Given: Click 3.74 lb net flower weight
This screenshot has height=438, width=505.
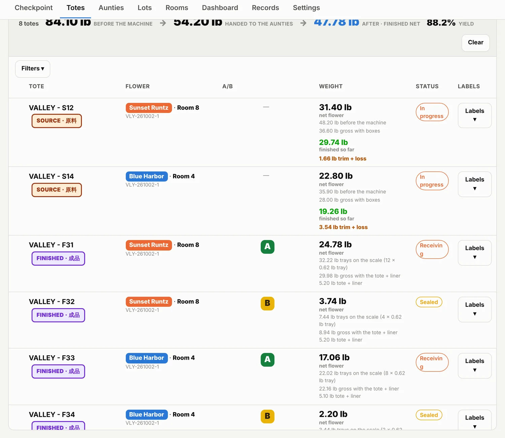Looking at the screenshot, I should 333,301.
